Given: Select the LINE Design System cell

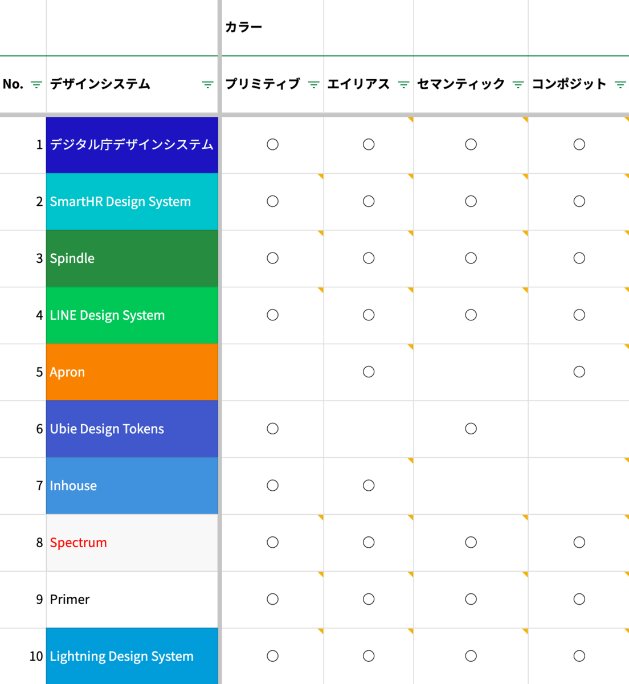Looking at the screenshot, I should [132, 315].
